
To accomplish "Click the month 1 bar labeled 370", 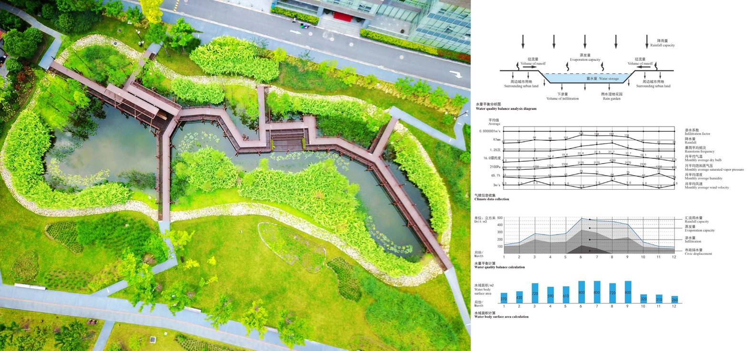I will pos(504,298).
